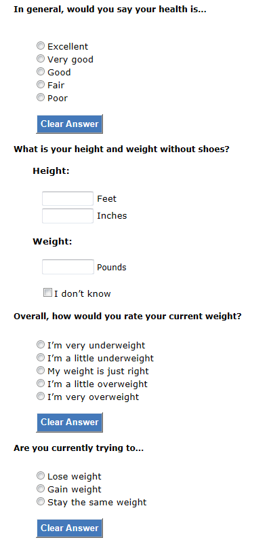Select Good as your health rating
This screenshot has width=269, height=542.
[41, 71]
